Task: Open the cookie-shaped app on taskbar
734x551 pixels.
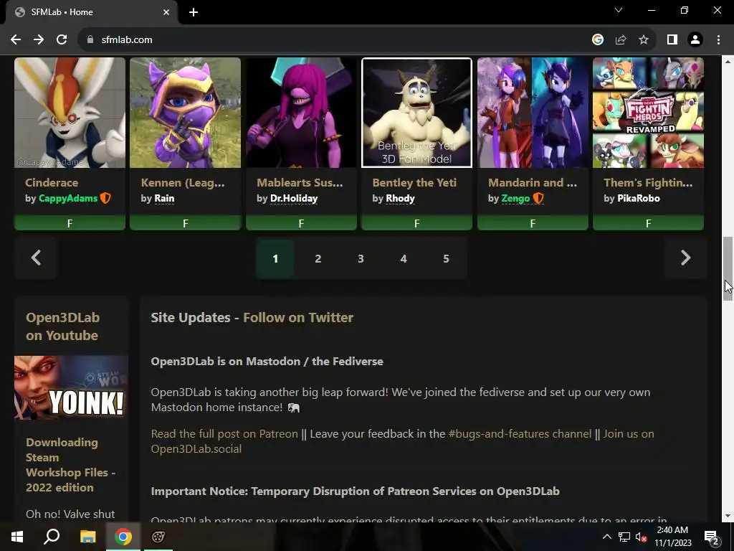Action: point(158,537)
